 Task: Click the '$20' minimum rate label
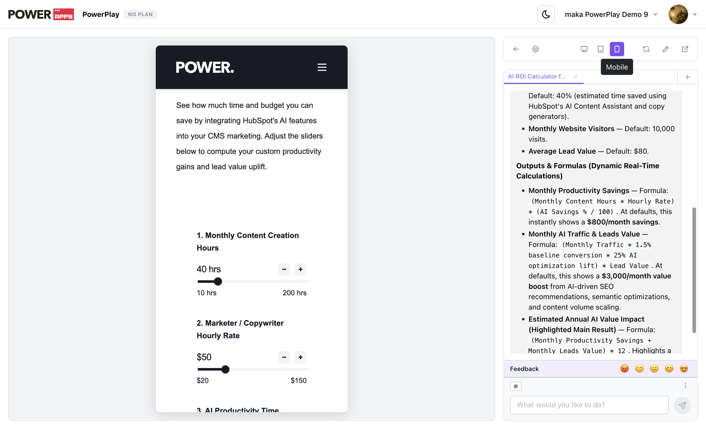coord(203,381)
